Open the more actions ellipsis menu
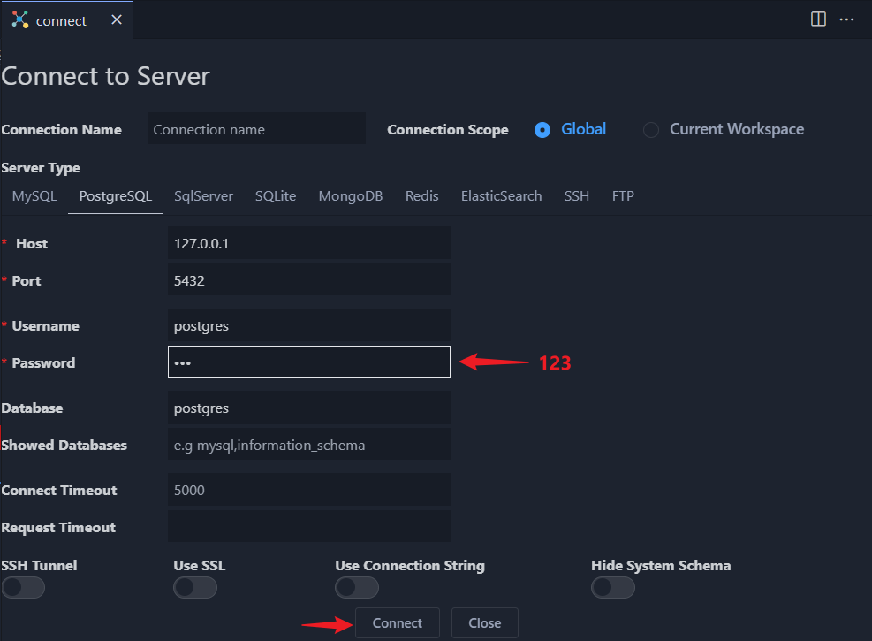 pyautogui.click(x=846, y=19)
